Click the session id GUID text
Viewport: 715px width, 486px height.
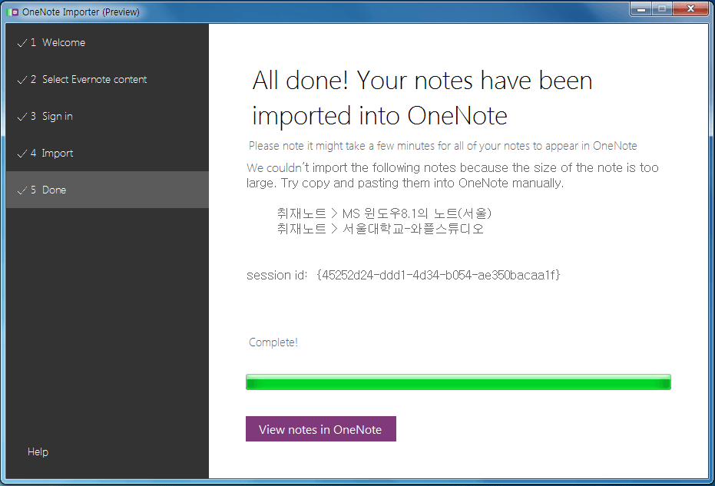tap(438, 275)
